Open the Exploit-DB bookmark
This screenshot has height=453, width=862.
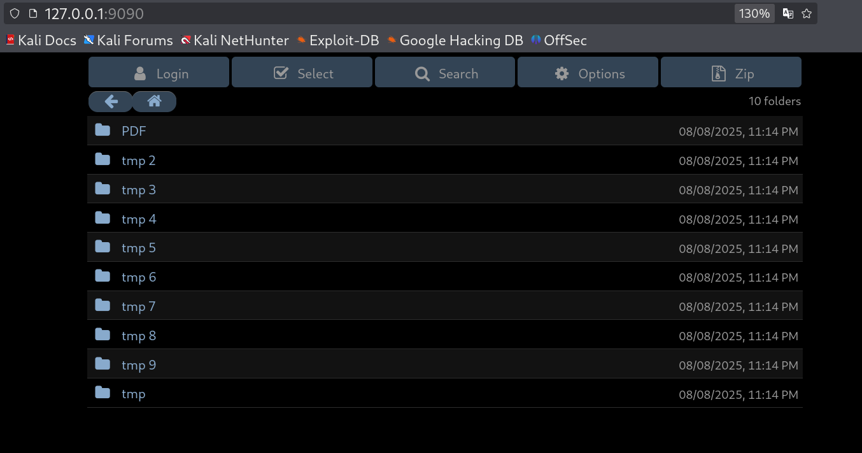click(x=337, y=40)
